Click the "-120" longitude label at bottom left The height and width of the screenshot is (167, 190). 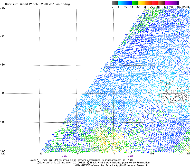[3, 154]
